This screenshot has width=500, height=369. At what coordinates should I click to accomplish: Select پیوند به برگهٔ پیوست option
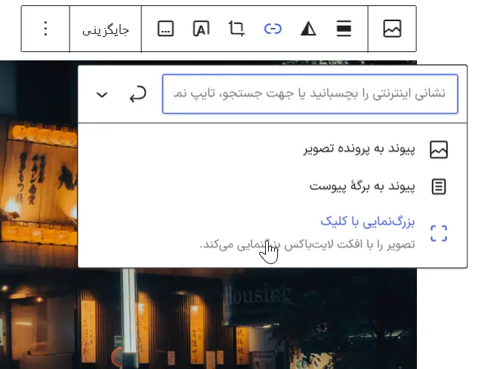(x=273, y=186)
